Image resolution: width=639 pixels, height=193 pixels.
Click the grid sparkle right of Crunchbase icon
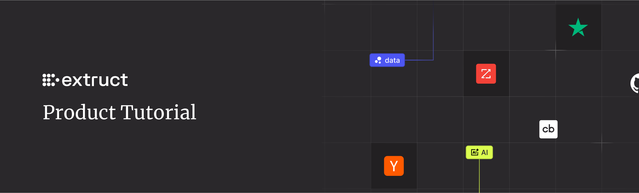click(x=601, y=143)
